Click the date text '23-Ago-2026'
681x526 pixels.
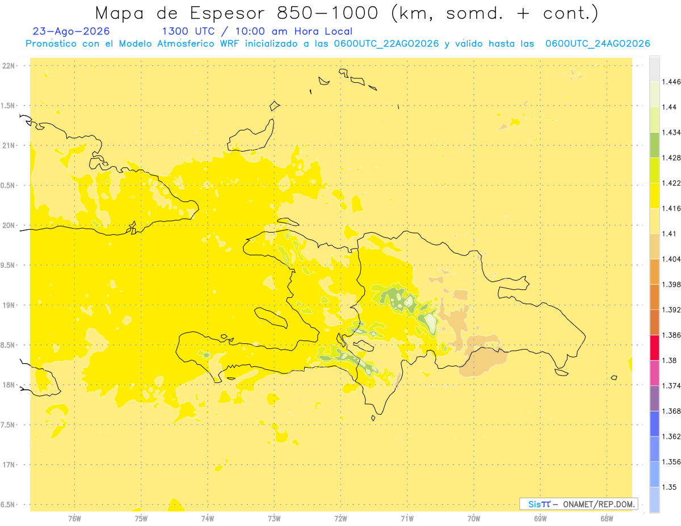tap(72, 31)
